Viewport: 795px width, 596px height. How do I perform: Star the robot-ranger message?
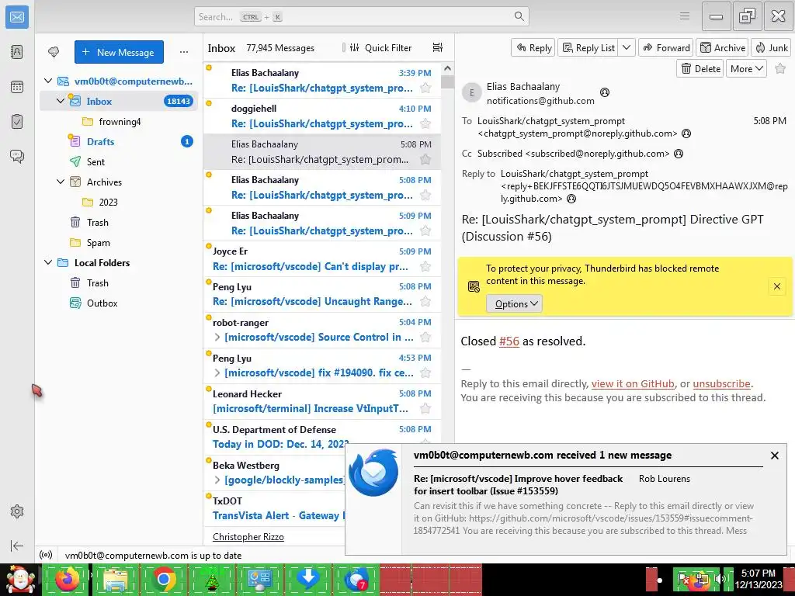click(425, 338)
